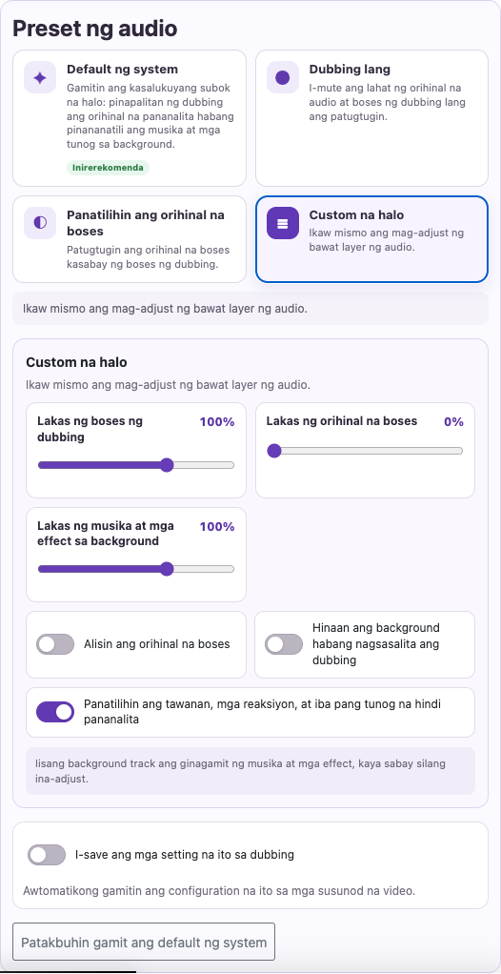Screen dimensions: 501x974
Task: Click the 0% value for orihinal na boses
Action: (453, 422)
